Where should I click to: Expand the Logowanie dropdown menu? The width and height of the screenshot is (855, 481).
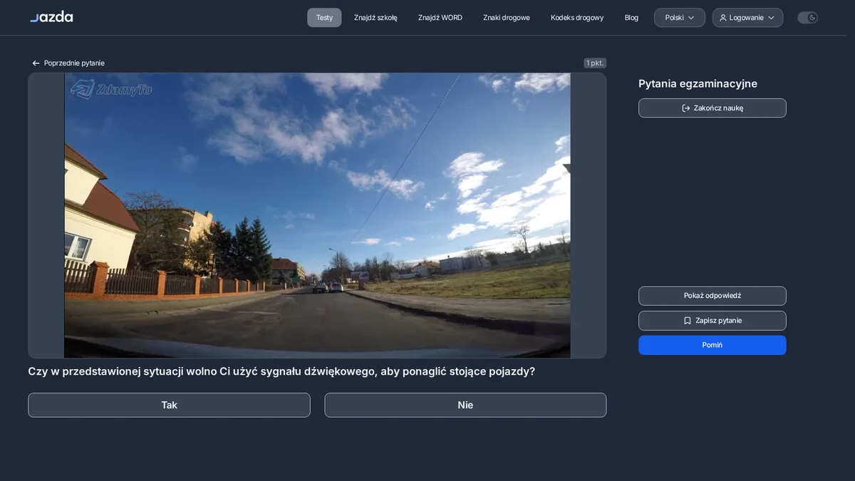747,18
